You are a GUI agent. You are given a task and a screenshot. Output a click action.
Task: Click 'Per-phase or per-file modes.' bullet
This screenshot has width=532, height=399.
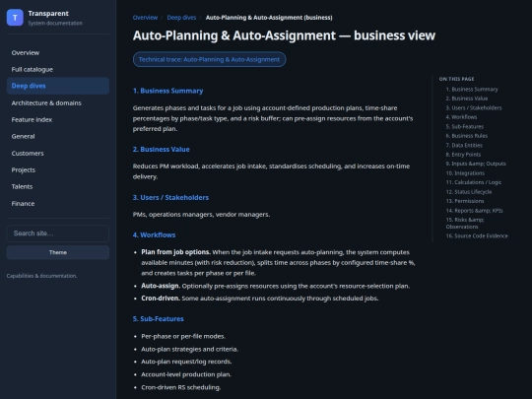coord(183,336)
